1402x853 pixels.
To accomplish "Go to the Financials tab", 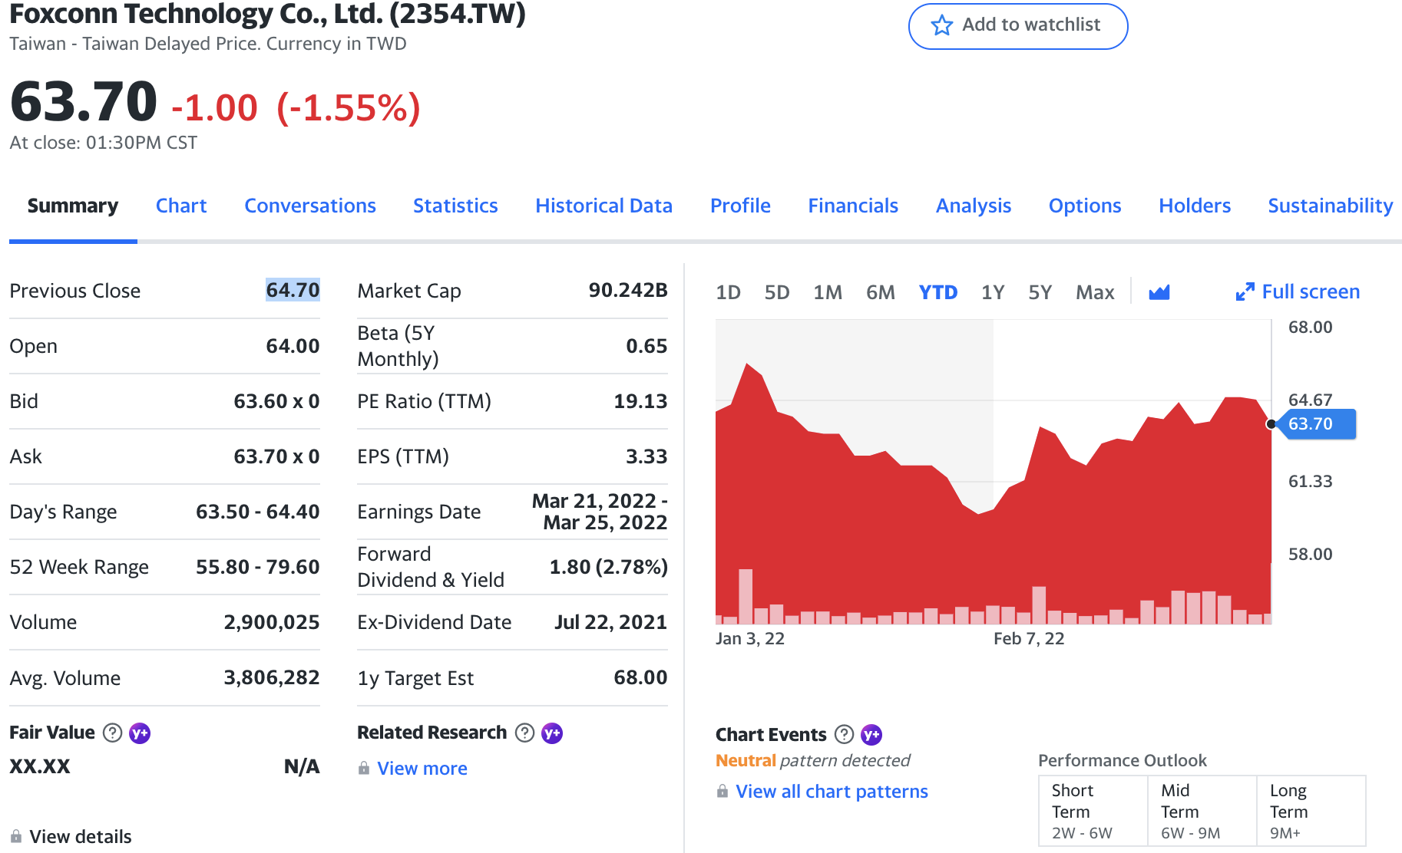I will click(x=852, y=206).
